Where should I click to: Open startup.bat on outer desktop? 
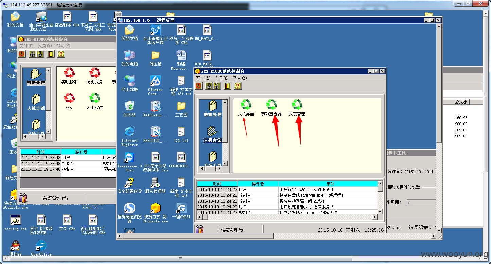coord(15,223)
